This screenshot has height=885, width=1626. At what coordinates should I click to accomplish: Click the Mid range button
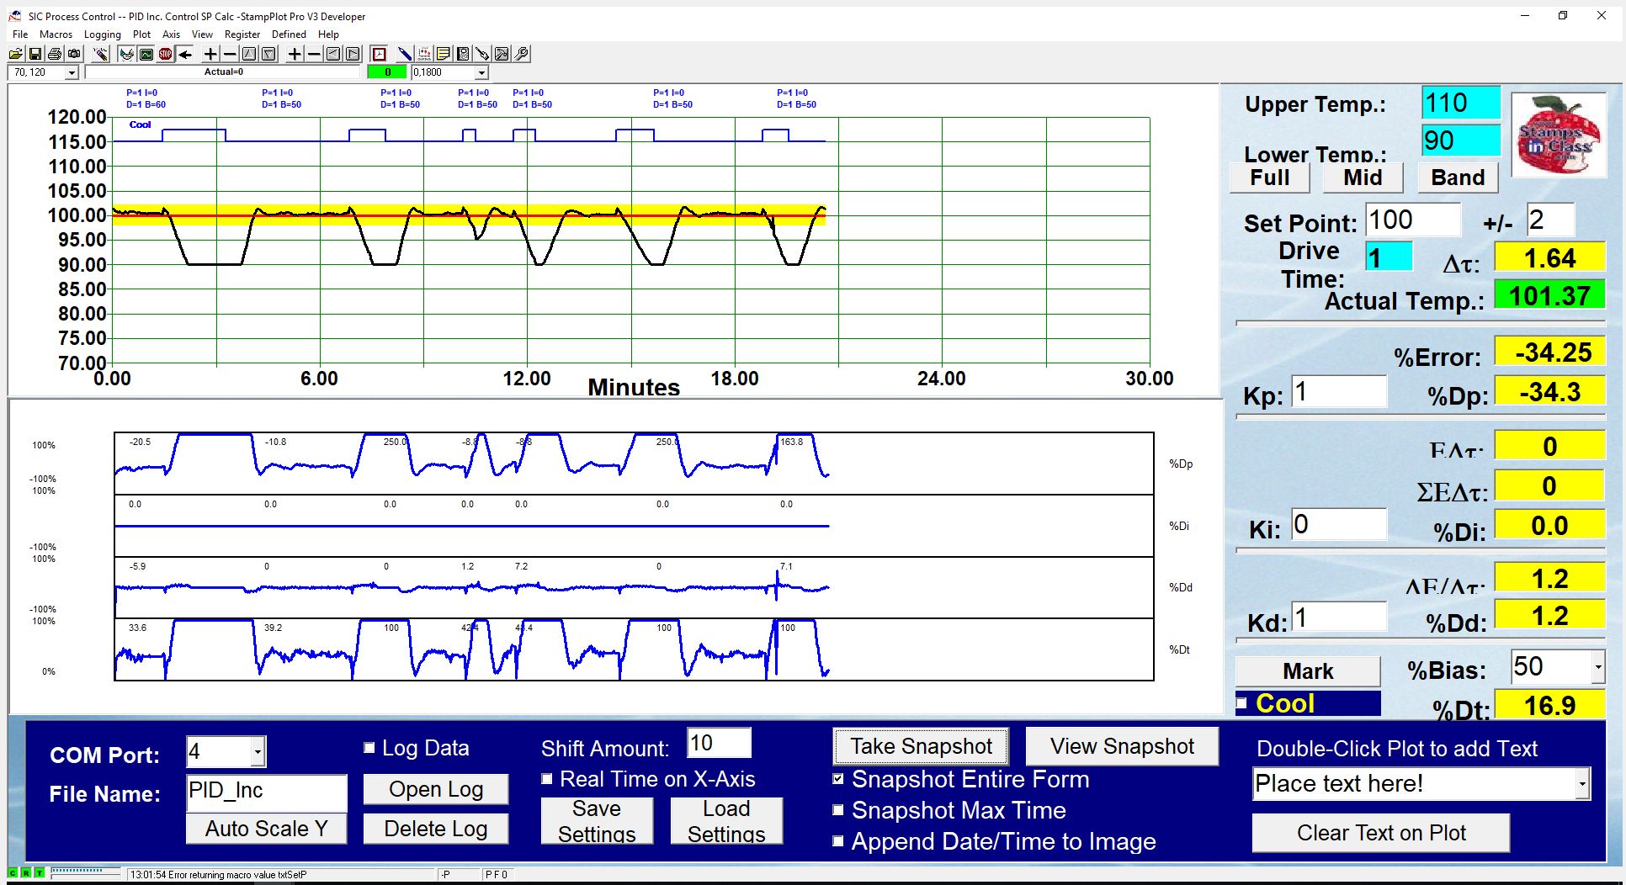1363,178
